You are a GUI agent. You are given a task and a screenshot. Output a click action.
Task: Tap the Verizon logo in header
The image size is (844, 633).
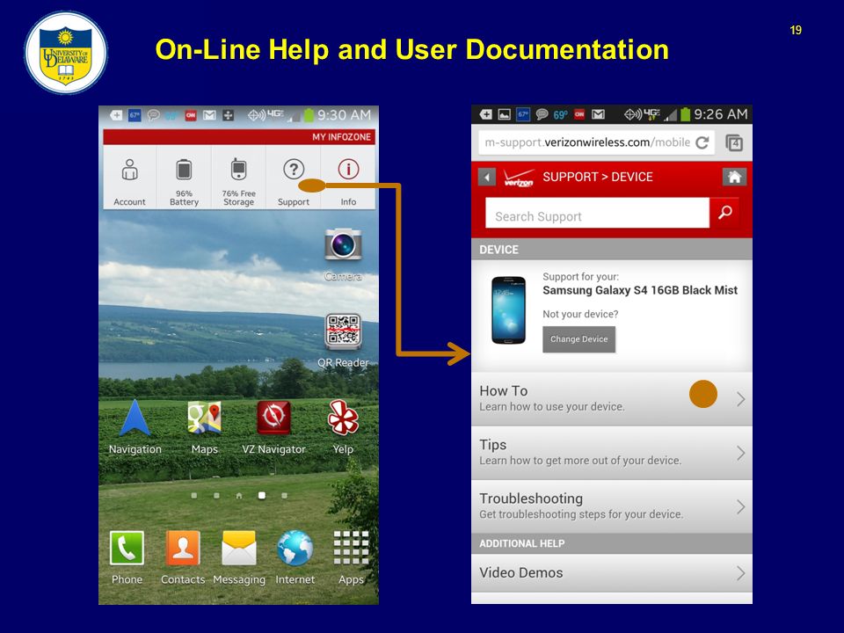(519, 178)
